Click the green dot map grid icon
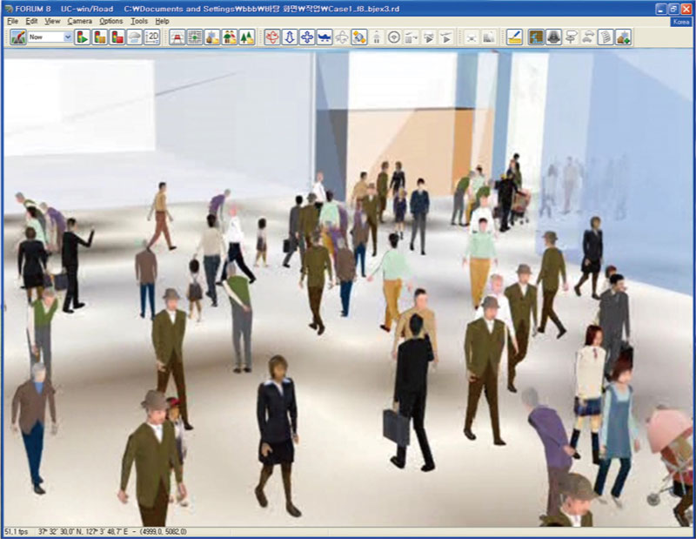Image resolution: width=696 pixels, height=539 pixels. [194, 37]
